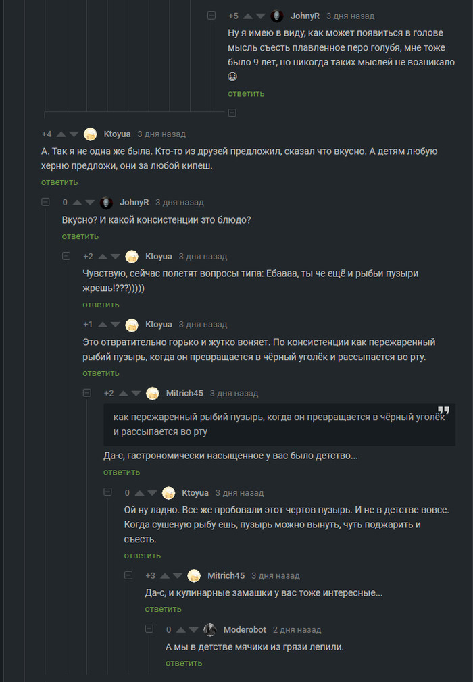Collapse JohnyR's 0-rated reply branch
473x682 pixels.
tap(46, 202)
